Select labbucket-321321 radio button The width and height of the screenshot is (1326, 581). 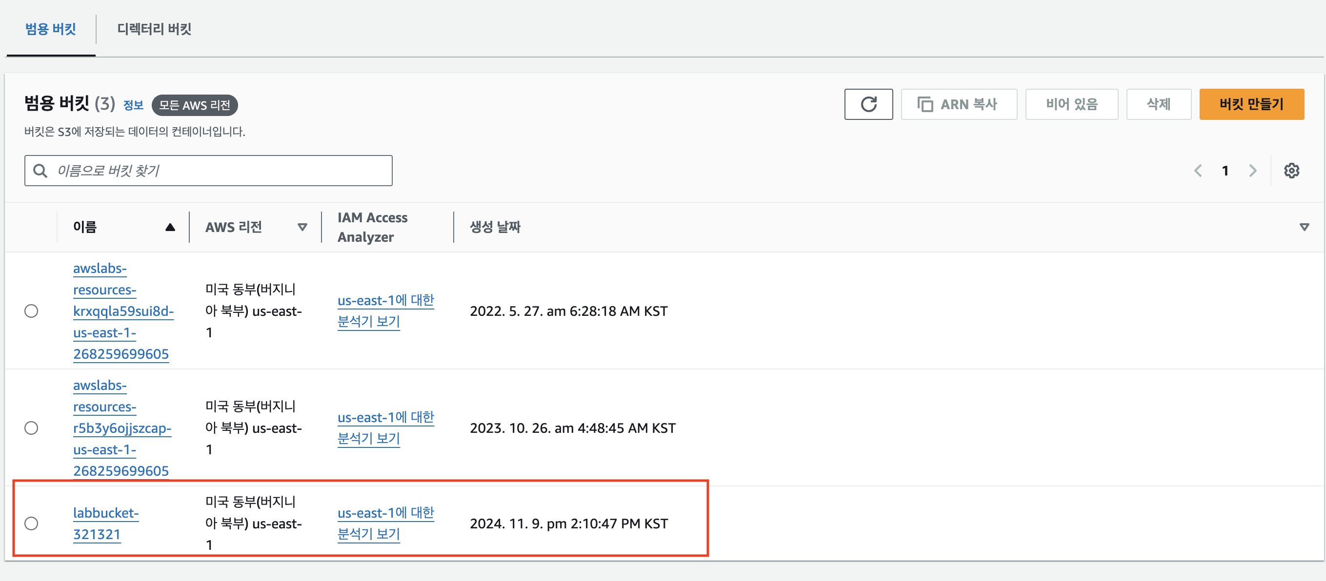[x=31, y=523]
